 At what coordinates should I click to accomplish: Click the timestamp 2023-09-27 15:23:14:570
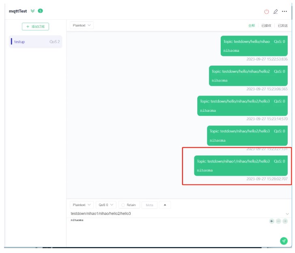click(x=267, y=119)
